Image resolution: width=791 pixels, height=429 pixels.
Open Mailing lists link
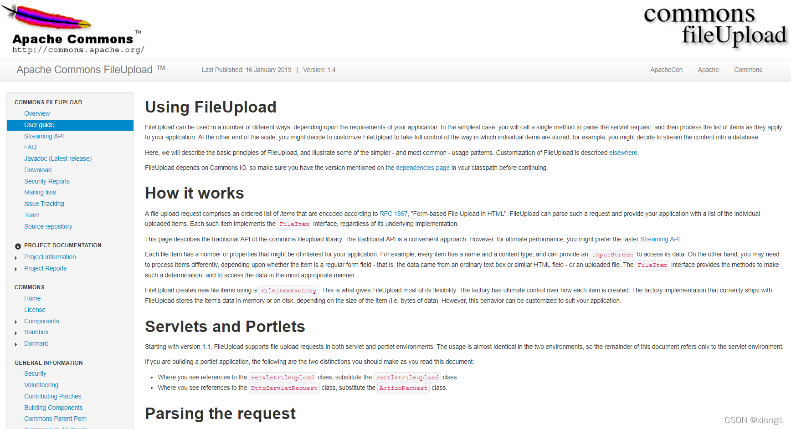point(40,192)
